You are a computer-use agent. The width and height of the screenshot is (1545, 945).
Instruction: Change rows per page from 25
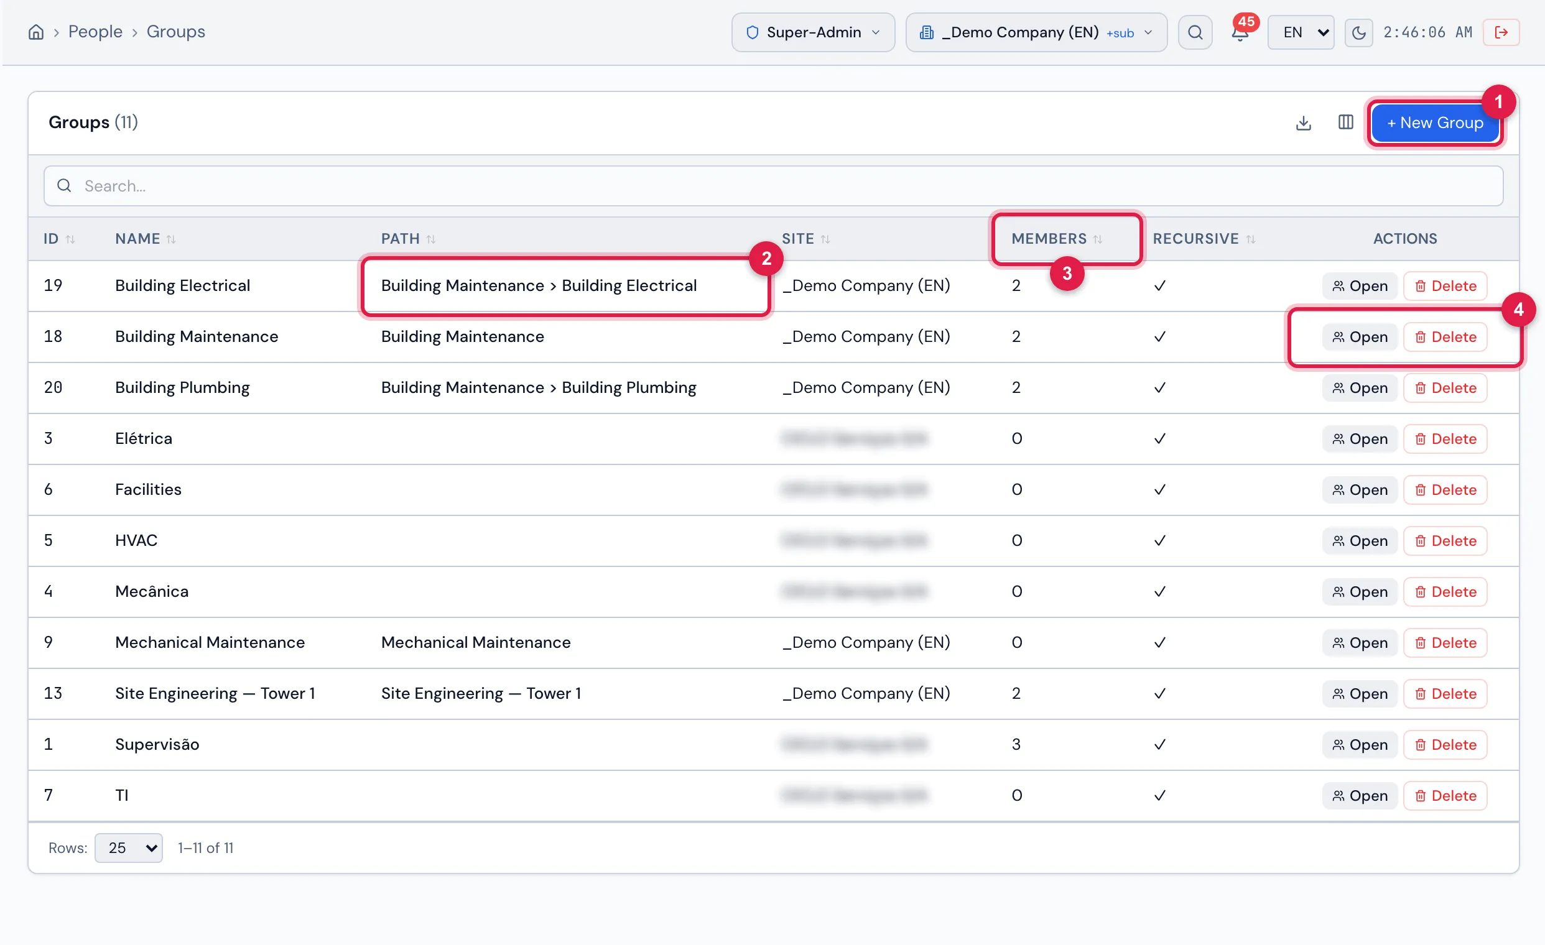pos(129,848)
